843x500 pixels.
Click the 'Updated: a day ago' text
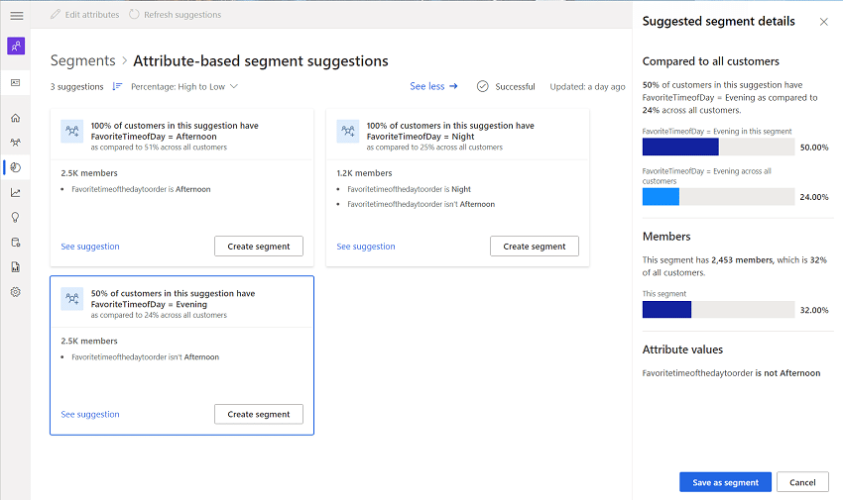click(588, 86)
